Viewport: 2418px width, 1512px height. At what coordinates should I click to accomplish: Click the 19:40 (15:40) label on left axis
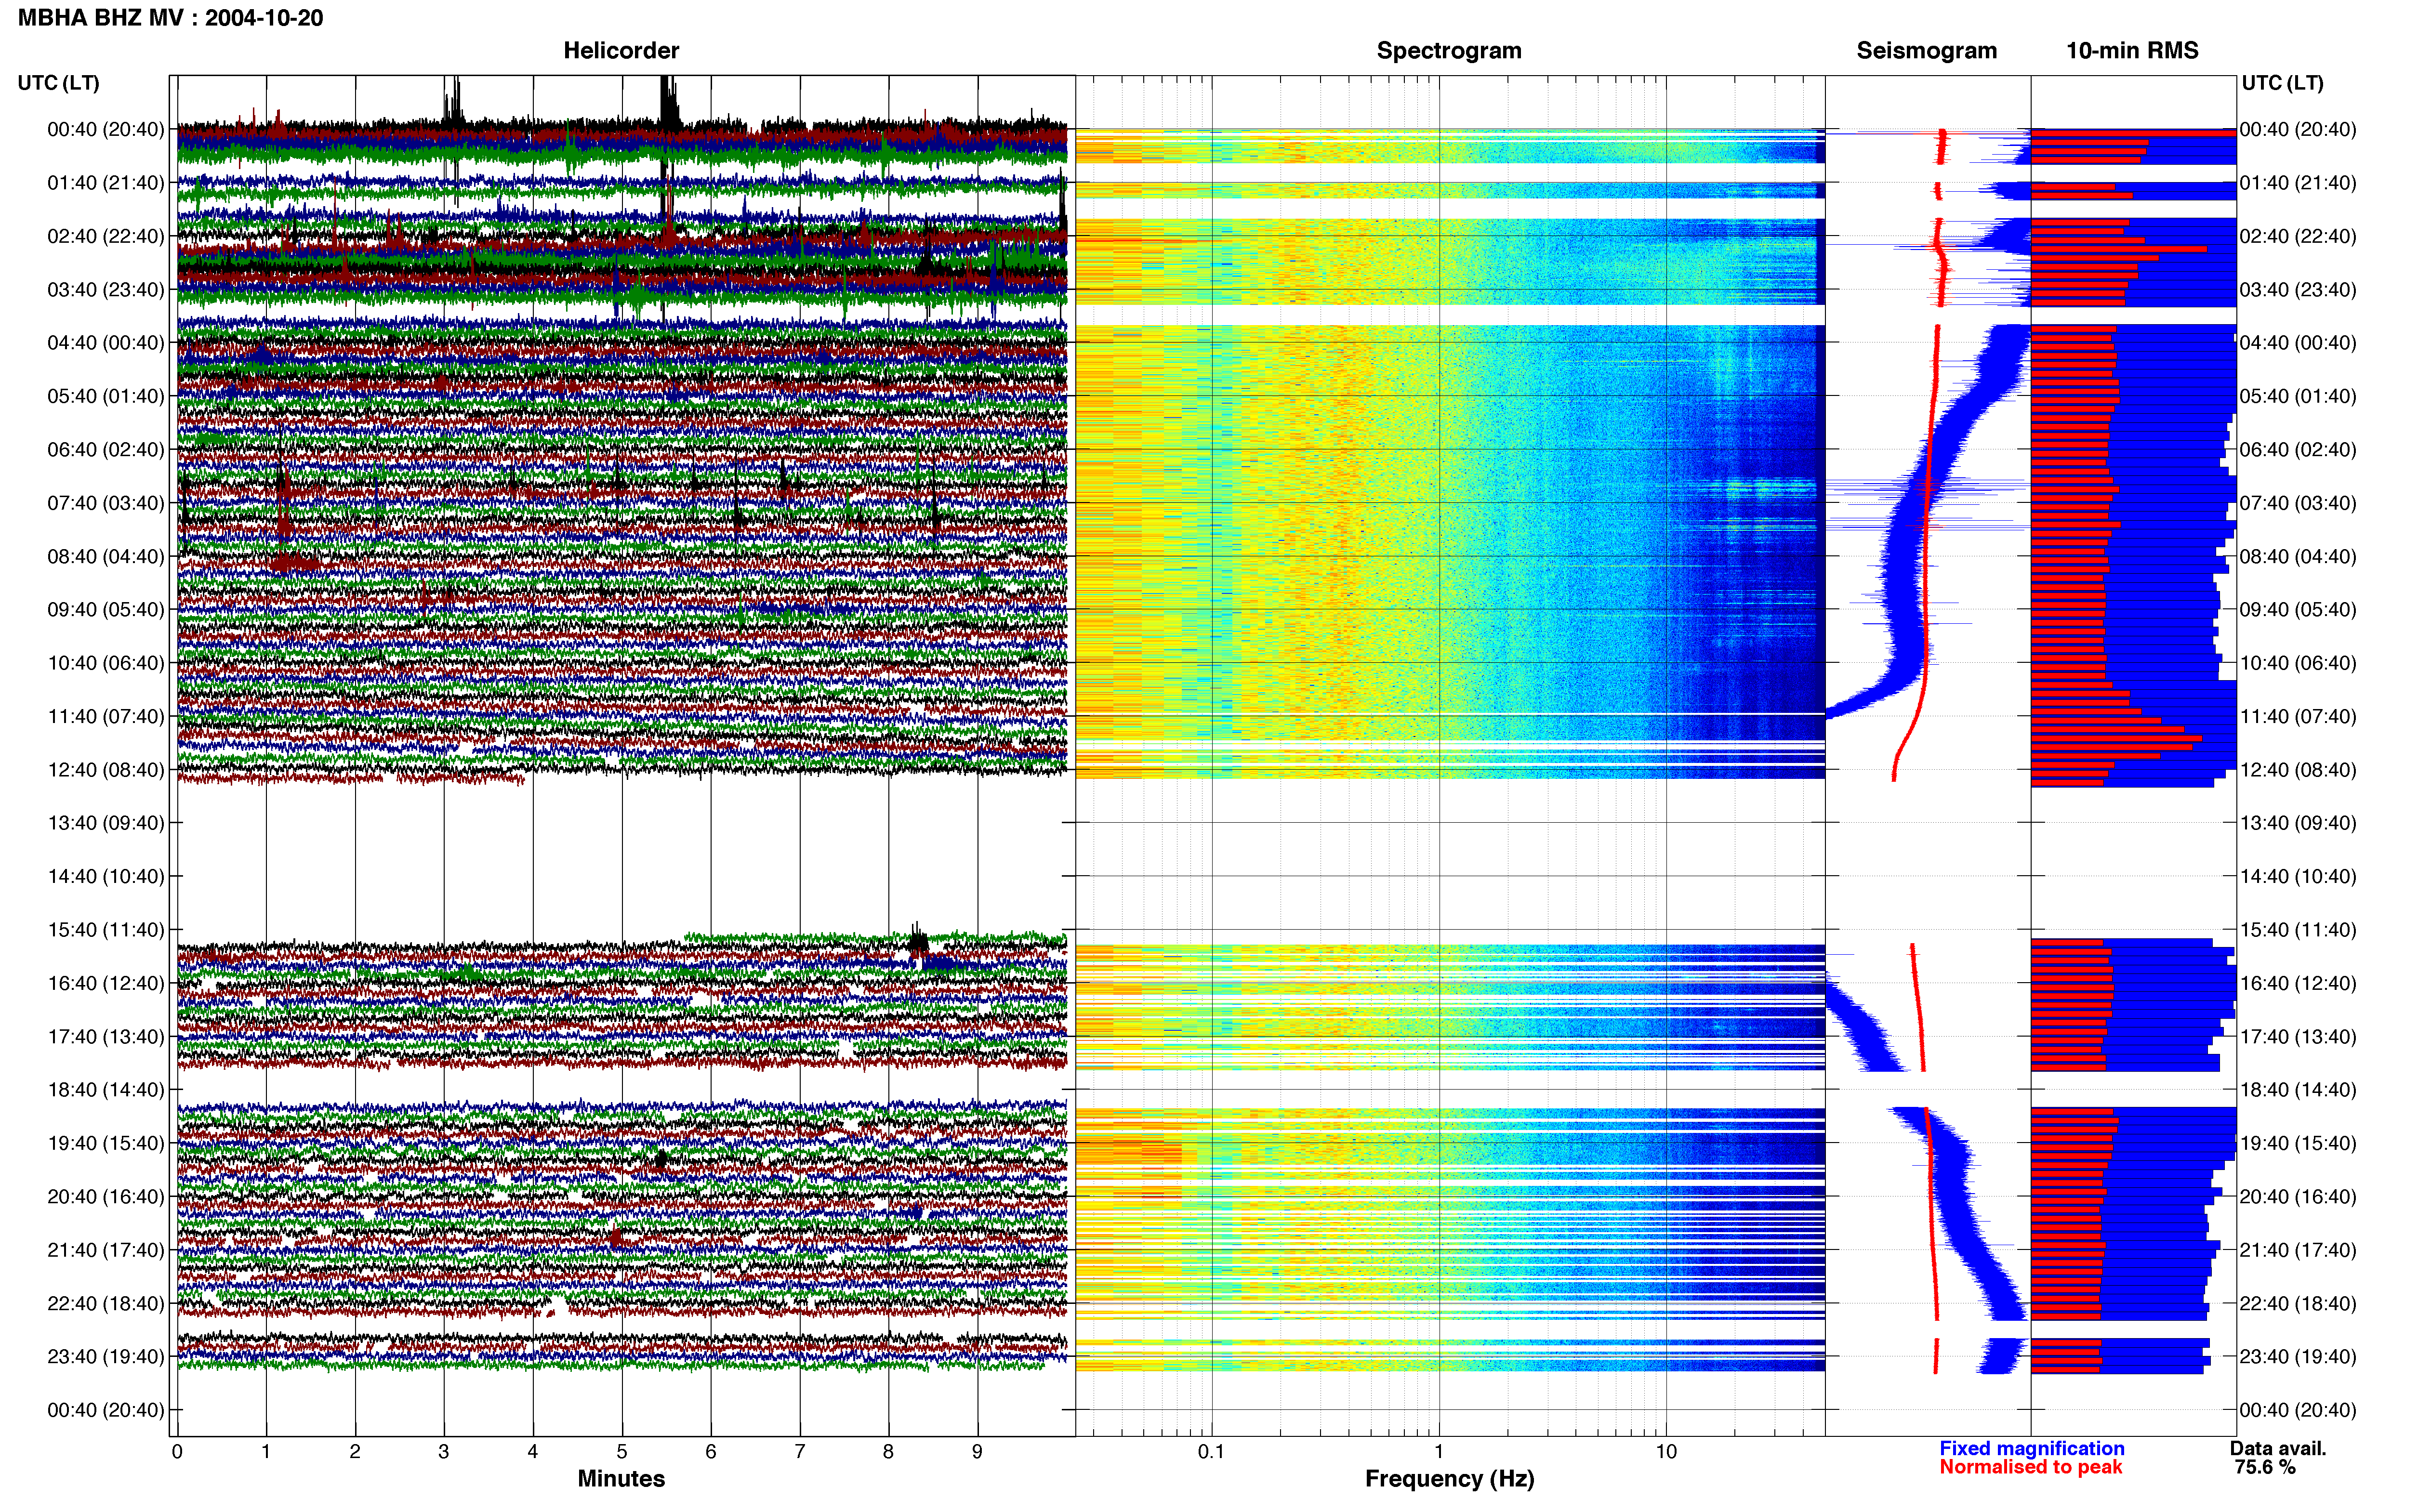point(105,1143)
